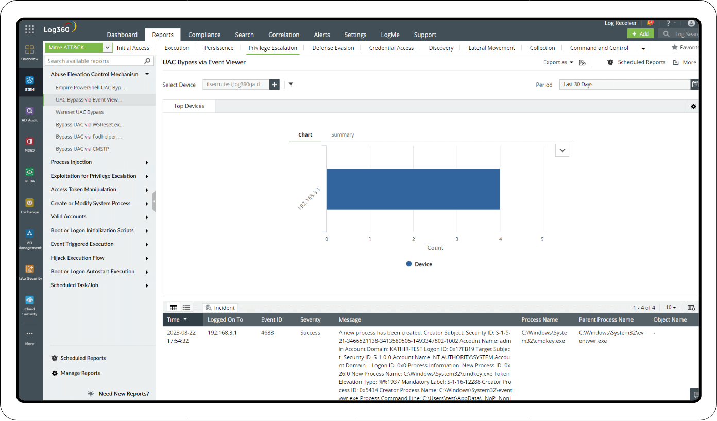Click the search magnifier in report search
The width and height of the screenshot is (717, 421).
point(147,61)
